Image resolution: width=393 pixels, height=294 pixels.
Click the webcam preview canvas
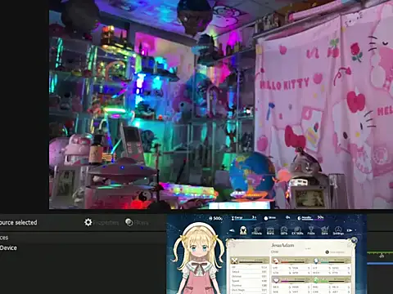[221, 105]
